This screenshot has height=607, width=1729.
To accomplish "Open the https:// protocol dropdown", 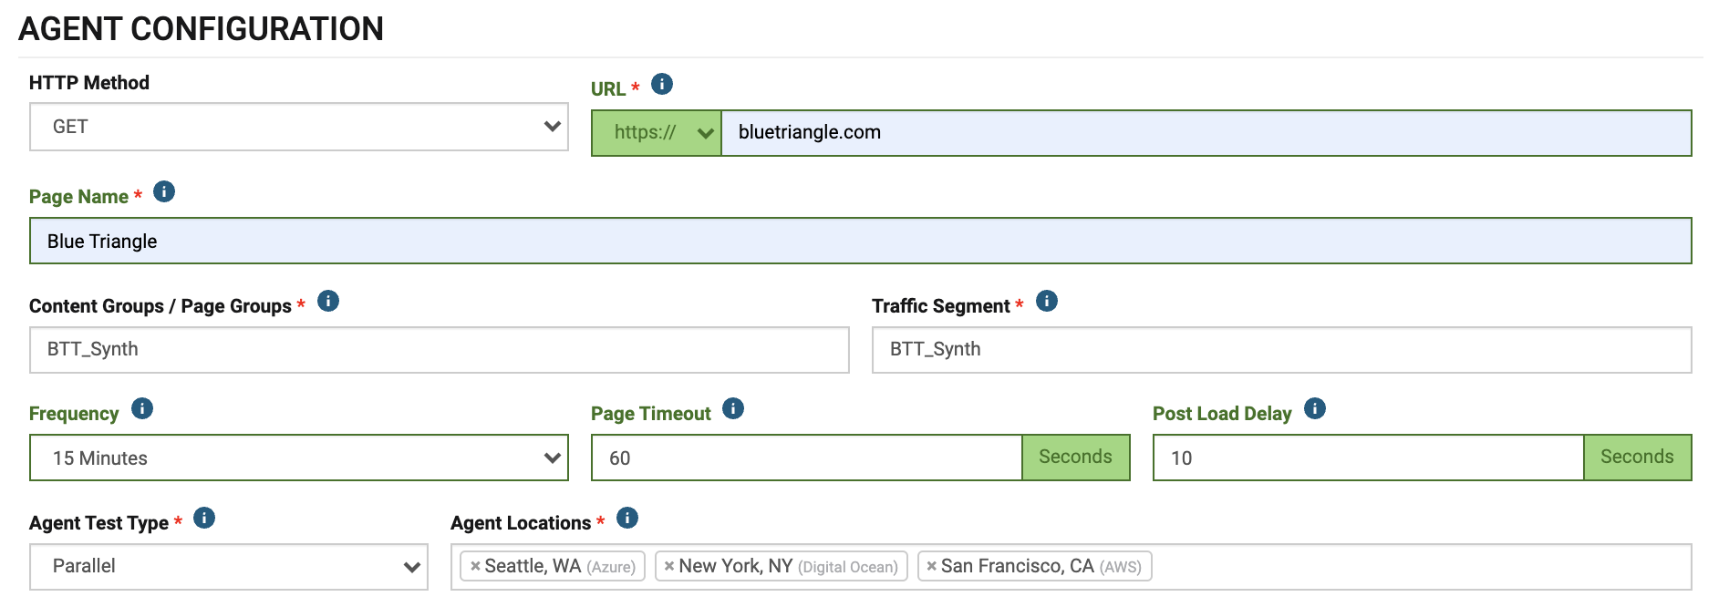I will click(x=657, y=133).
